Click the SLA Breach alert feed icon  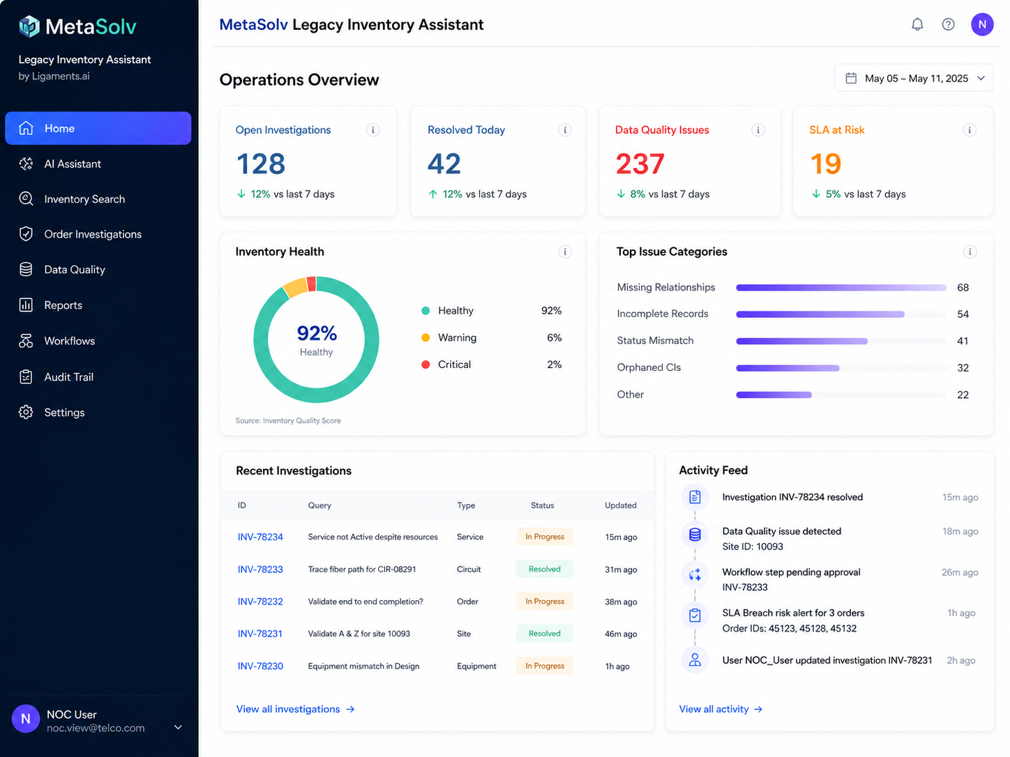(695, 615)
